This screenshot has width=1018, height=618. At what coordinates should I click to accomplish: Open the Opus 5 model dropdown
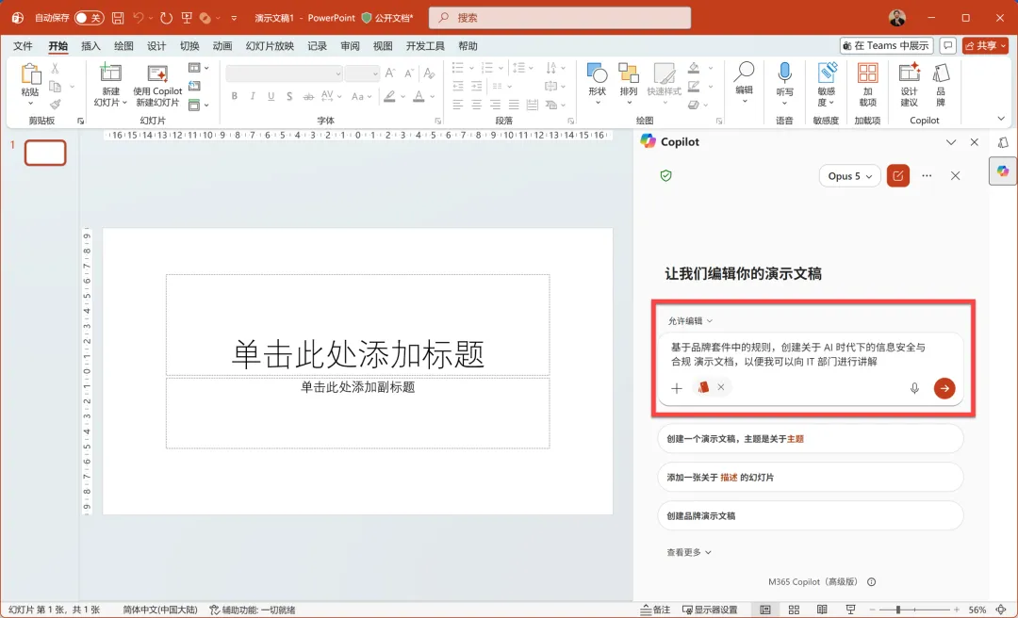(850, 176)
